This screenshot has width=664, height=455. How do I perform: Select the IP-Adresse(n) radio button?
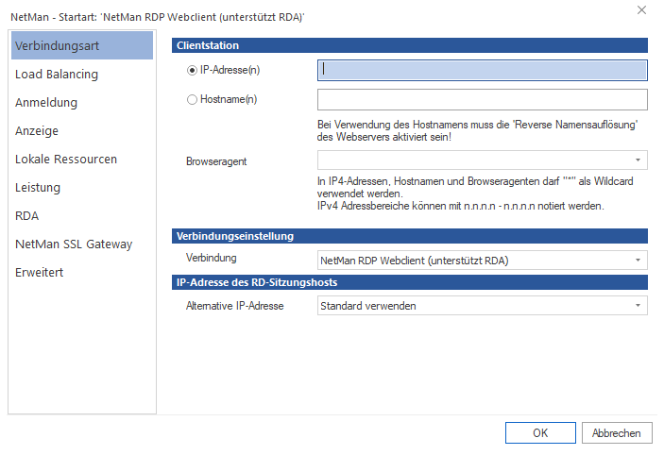click(193, 69)
